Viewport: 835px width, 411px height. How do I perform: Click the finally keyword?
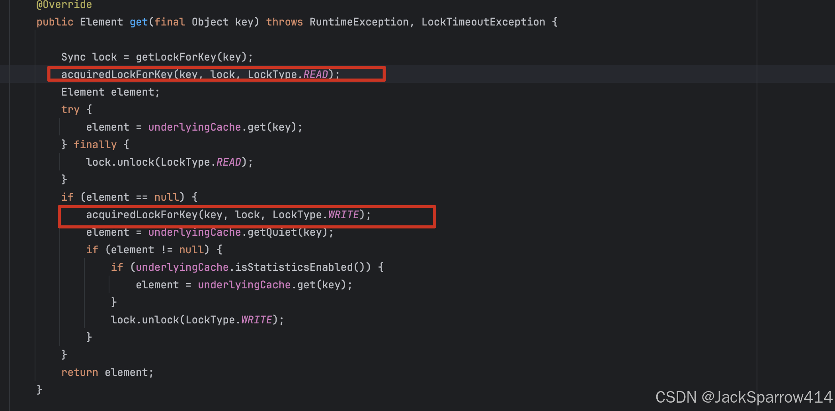[x=95, y=145]
